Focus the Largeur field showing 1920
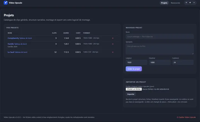The image size is (200, 122). tap(136, 63)
